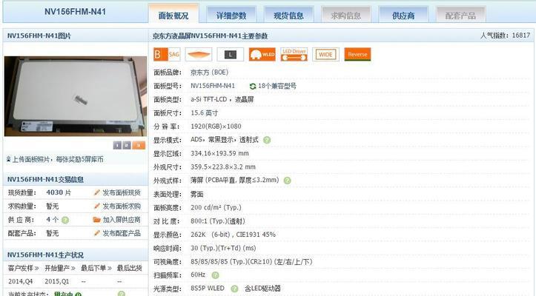Click help icon next to 外观式样 value

click(x=287, y=181)
